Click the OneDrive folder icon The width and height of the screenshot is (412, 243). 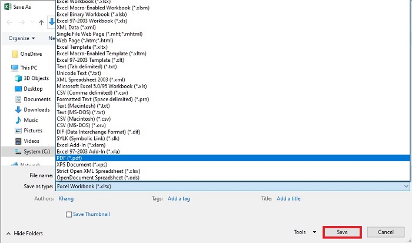(14, 54)
